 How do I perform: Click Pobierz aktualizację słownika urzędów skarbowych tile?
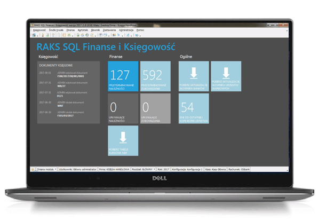[x=226, y=76]
